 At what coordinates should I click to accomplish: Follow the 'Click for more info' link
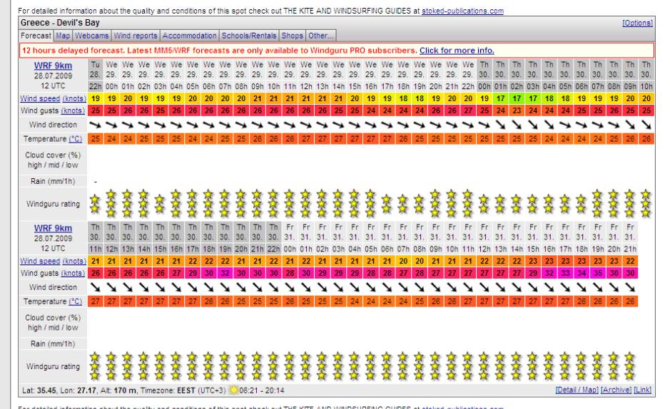point(457,51)
